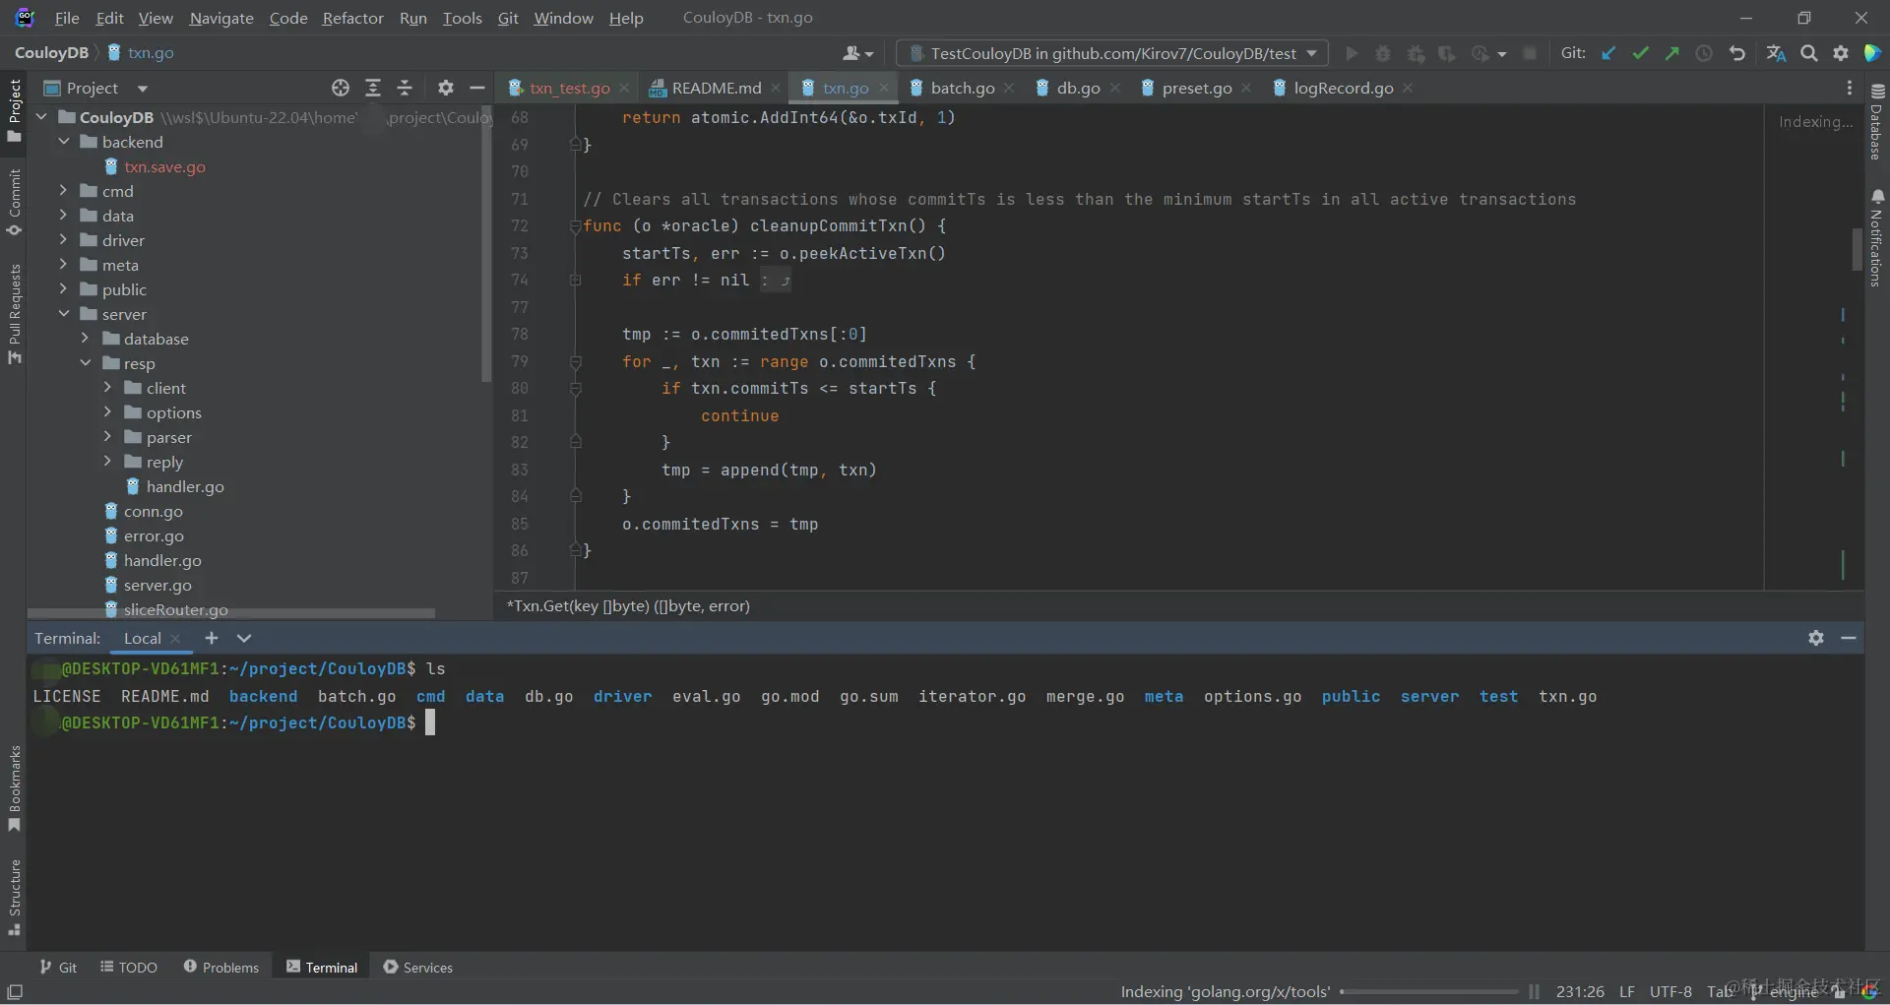Open the Tools menu
The image size is (1890, 1005).
462,18
